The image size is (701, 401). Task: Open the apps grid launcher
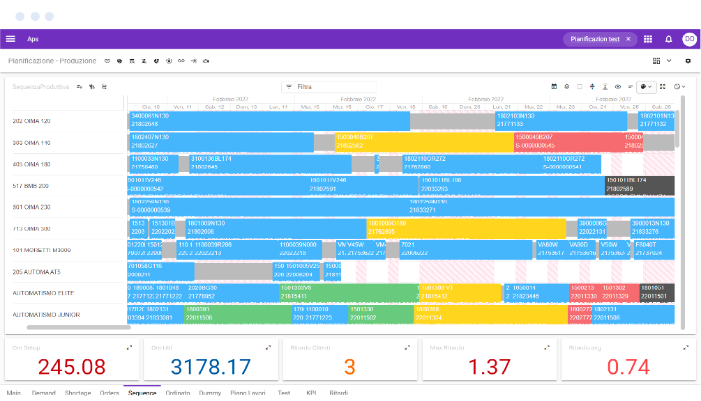pos(648,39)
